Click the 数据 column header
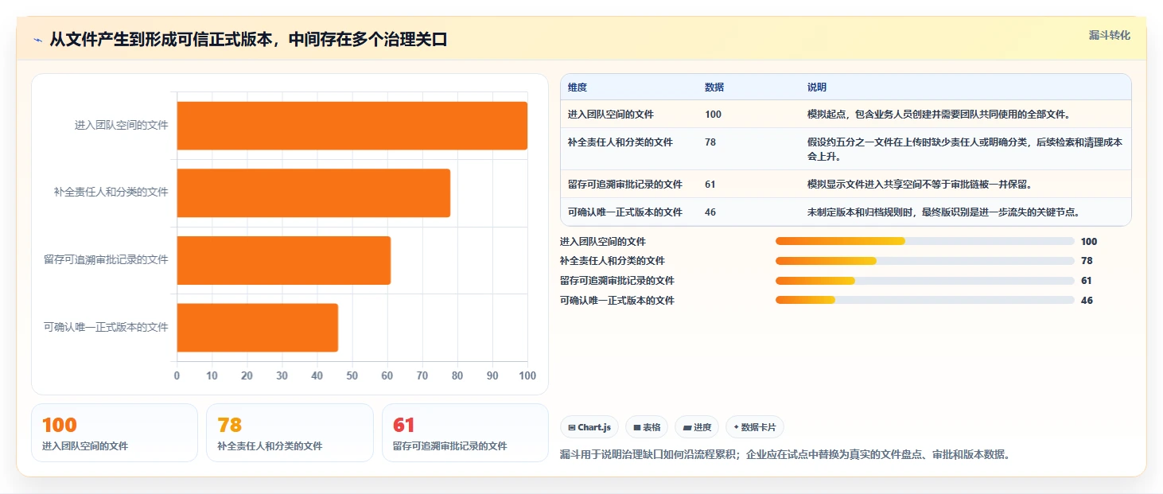 coord(714,88)
